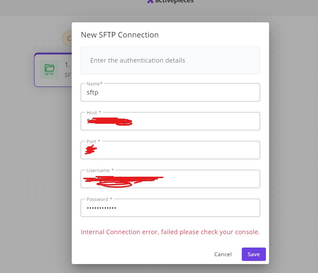Focus the Name input field

[x=170, y=92]
